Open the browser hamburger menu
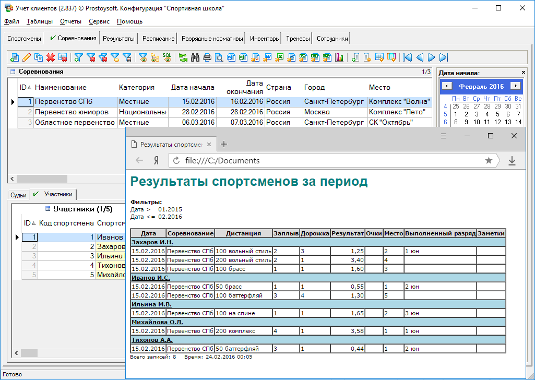535x380 pixels. pos(444,136)
